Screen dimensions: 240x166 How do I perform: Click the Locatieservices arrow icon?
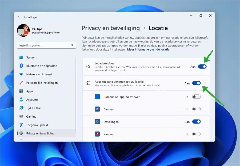click(x=88, y=67)
